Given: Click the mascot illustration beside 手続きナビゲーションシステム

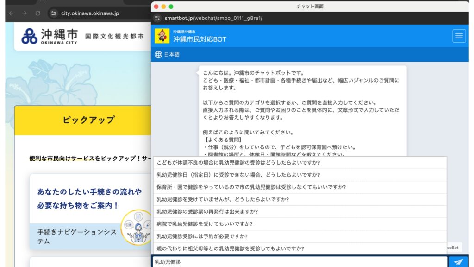Looking at the screenshot, I should (x=137, y=229).
